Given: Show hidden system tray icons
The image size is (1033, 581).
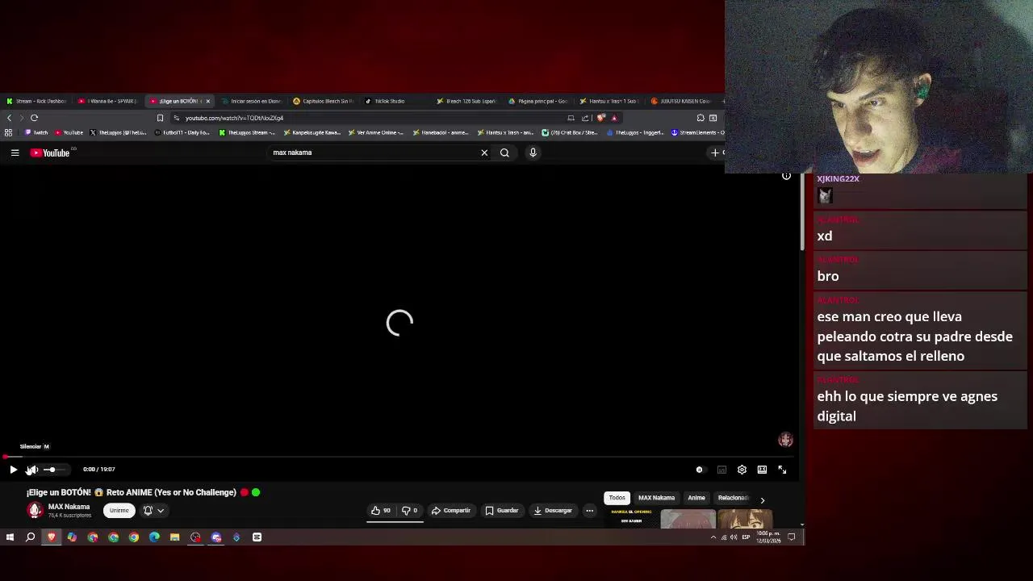Looking at the screenshot, I should point(713,537).
